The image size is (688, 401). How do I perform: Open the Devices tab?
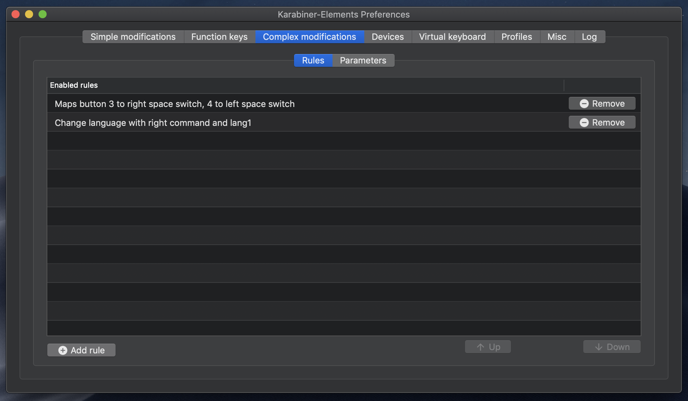(388, 37)
